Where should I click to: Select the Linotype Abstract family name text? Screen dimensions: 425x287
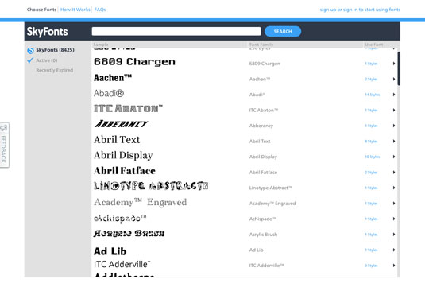coord(271,188)
